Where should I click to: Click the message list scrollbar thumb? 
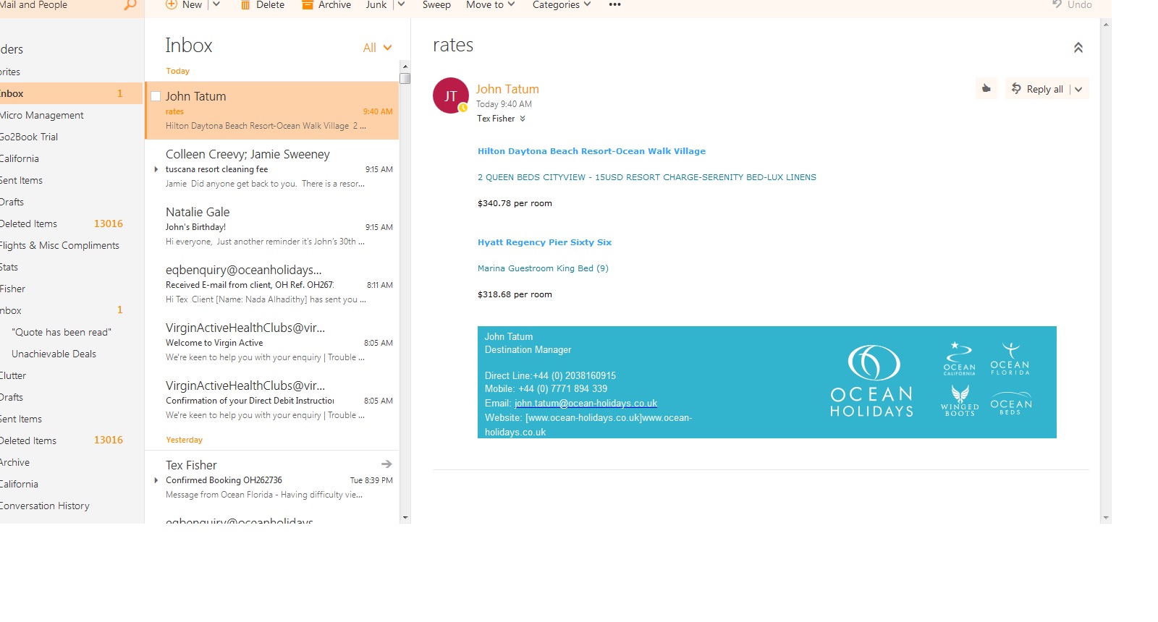click(405, 79)
